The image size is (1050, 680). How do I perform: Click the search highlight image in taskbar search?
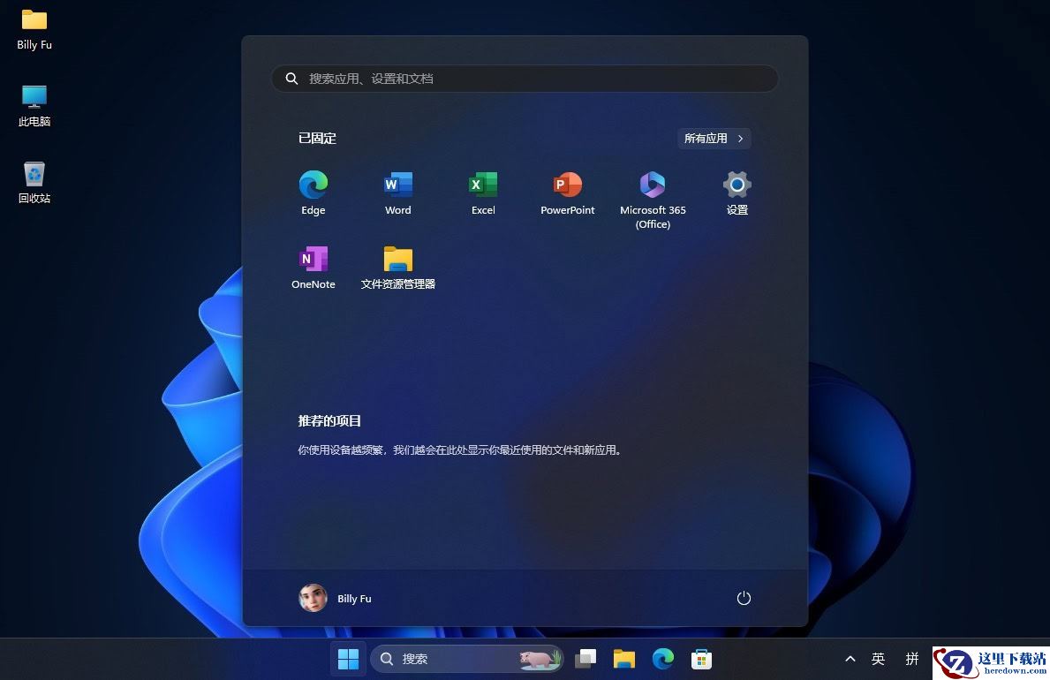pos(540,659)
